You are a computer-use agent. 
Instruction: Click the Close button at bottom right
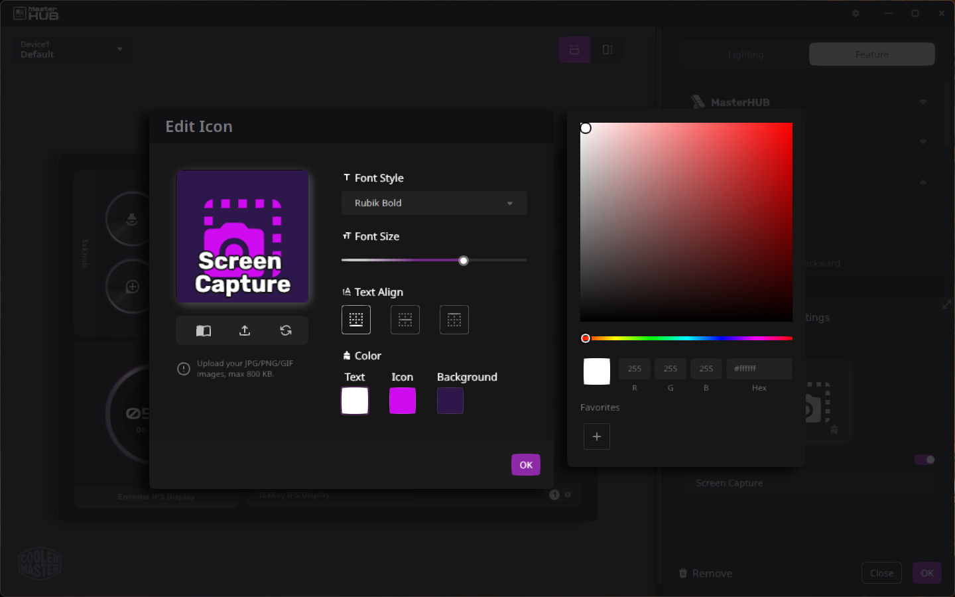coord(881,573)
